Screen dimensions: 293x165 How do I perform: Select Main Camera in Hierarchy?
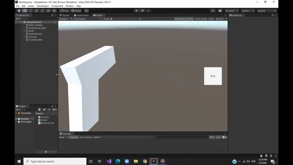(36, 25)
